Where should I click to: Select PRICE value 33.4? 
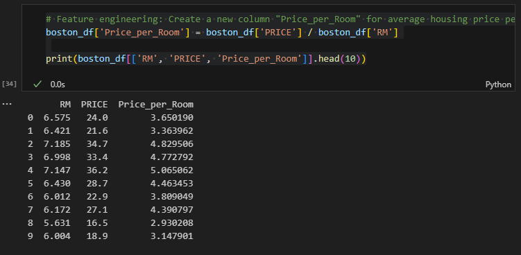click(97, 157)
